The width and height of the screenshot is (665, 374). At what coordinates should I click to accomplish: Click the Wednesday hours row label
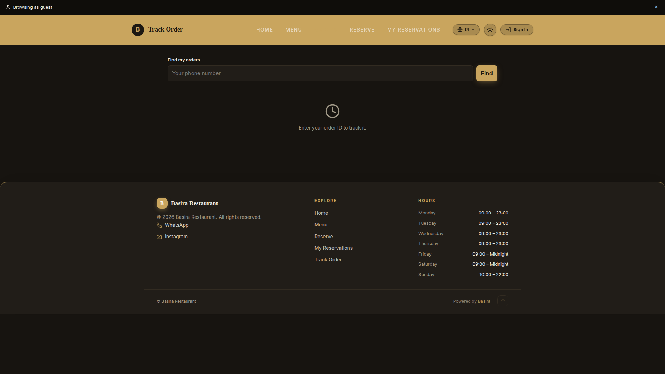coord(431,234)
